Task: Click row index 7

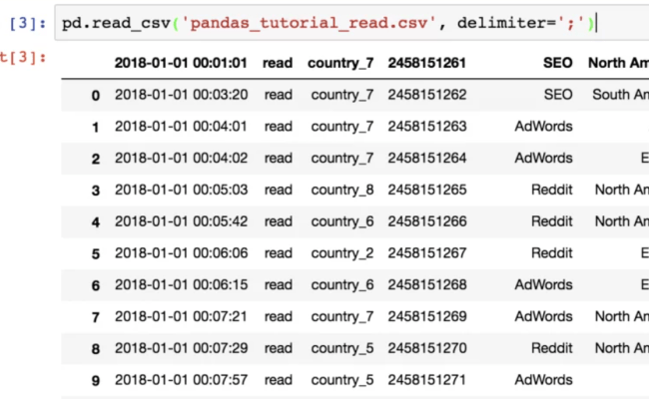Action: tap(96, 317)
